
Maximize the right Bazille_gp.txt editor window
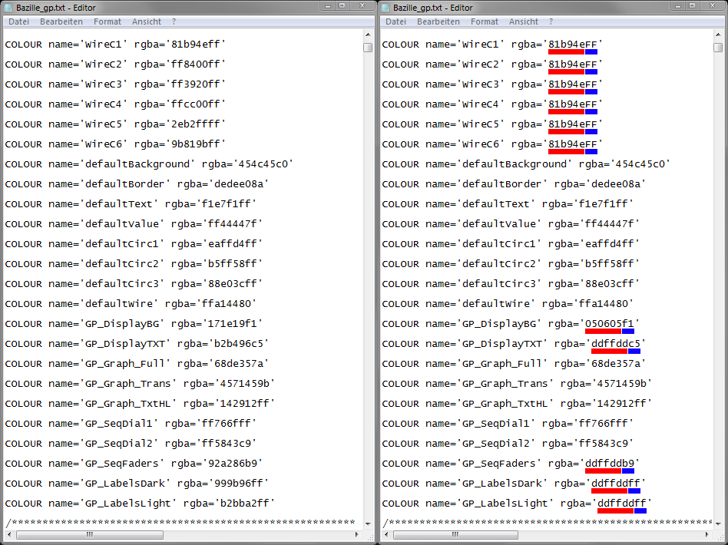[x=692, y=5]
